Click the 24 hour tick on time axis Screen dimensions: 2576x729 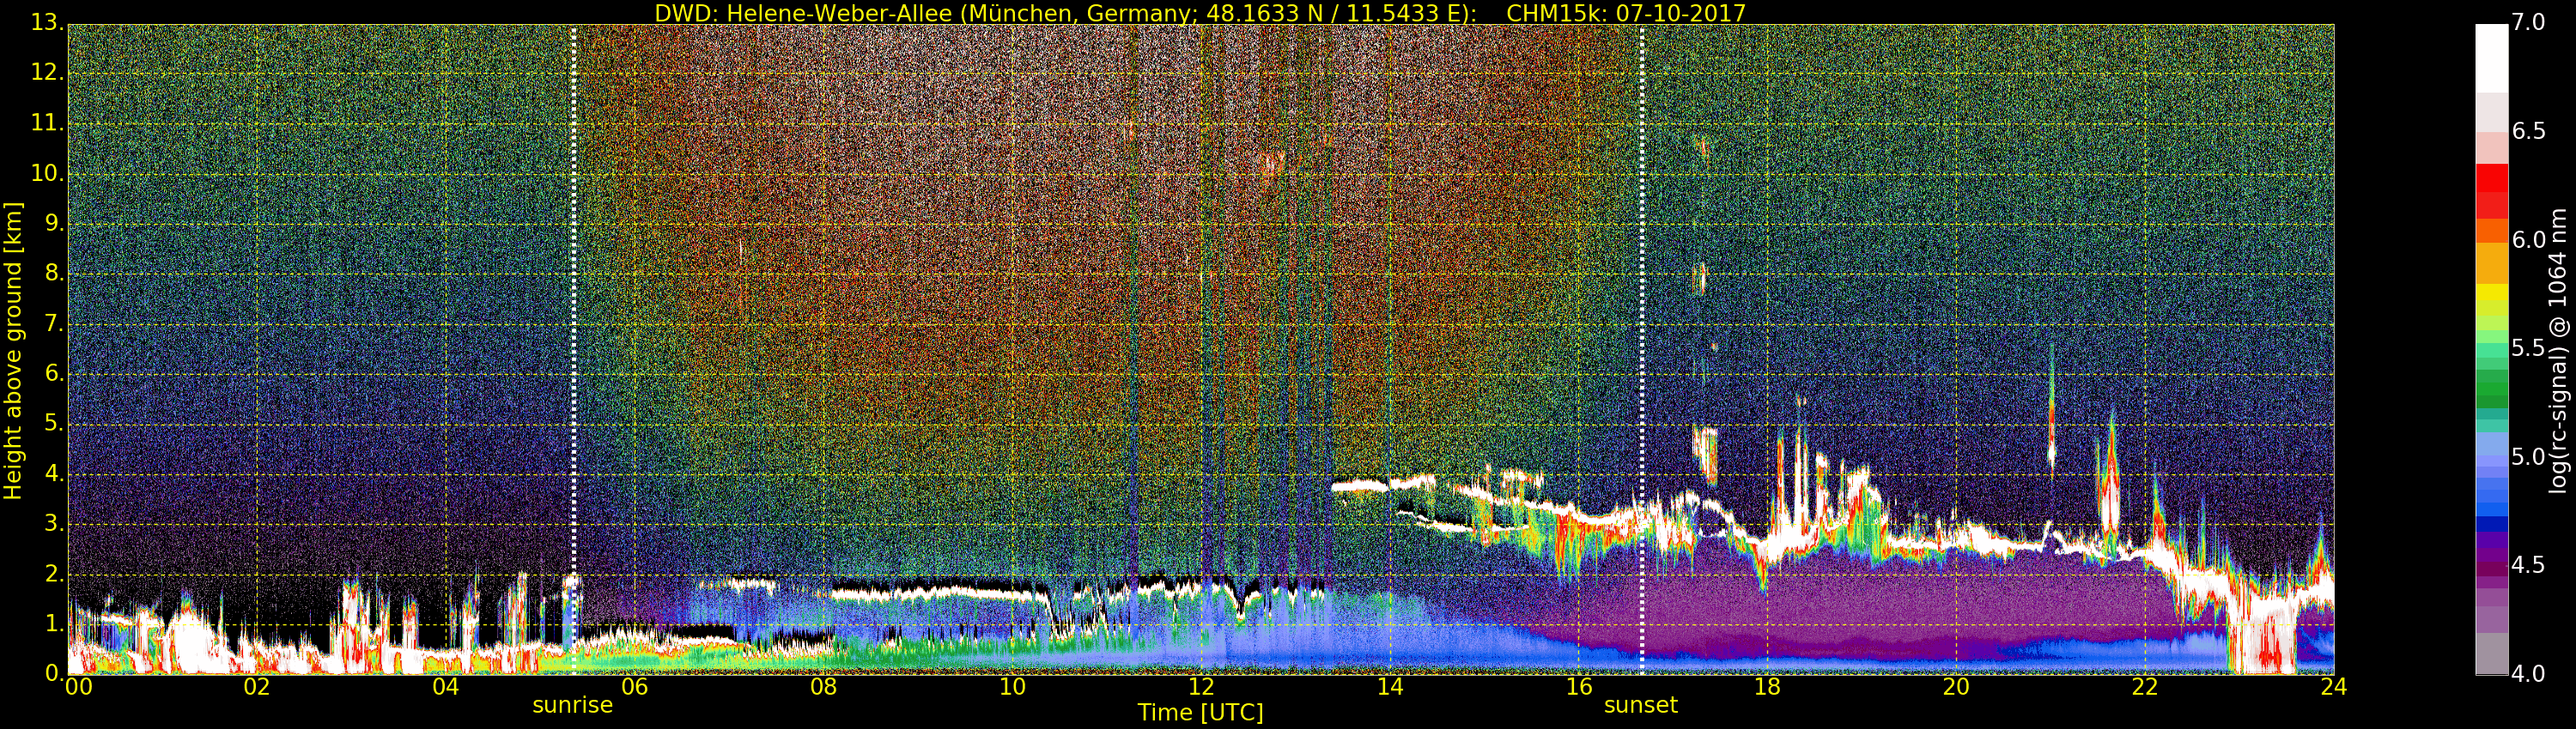coord(2333,687)
